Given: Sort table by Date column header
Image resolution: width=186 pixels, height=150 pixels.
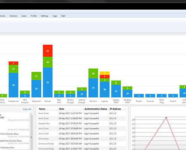Looking at the screenshot, I should [62, 109].
